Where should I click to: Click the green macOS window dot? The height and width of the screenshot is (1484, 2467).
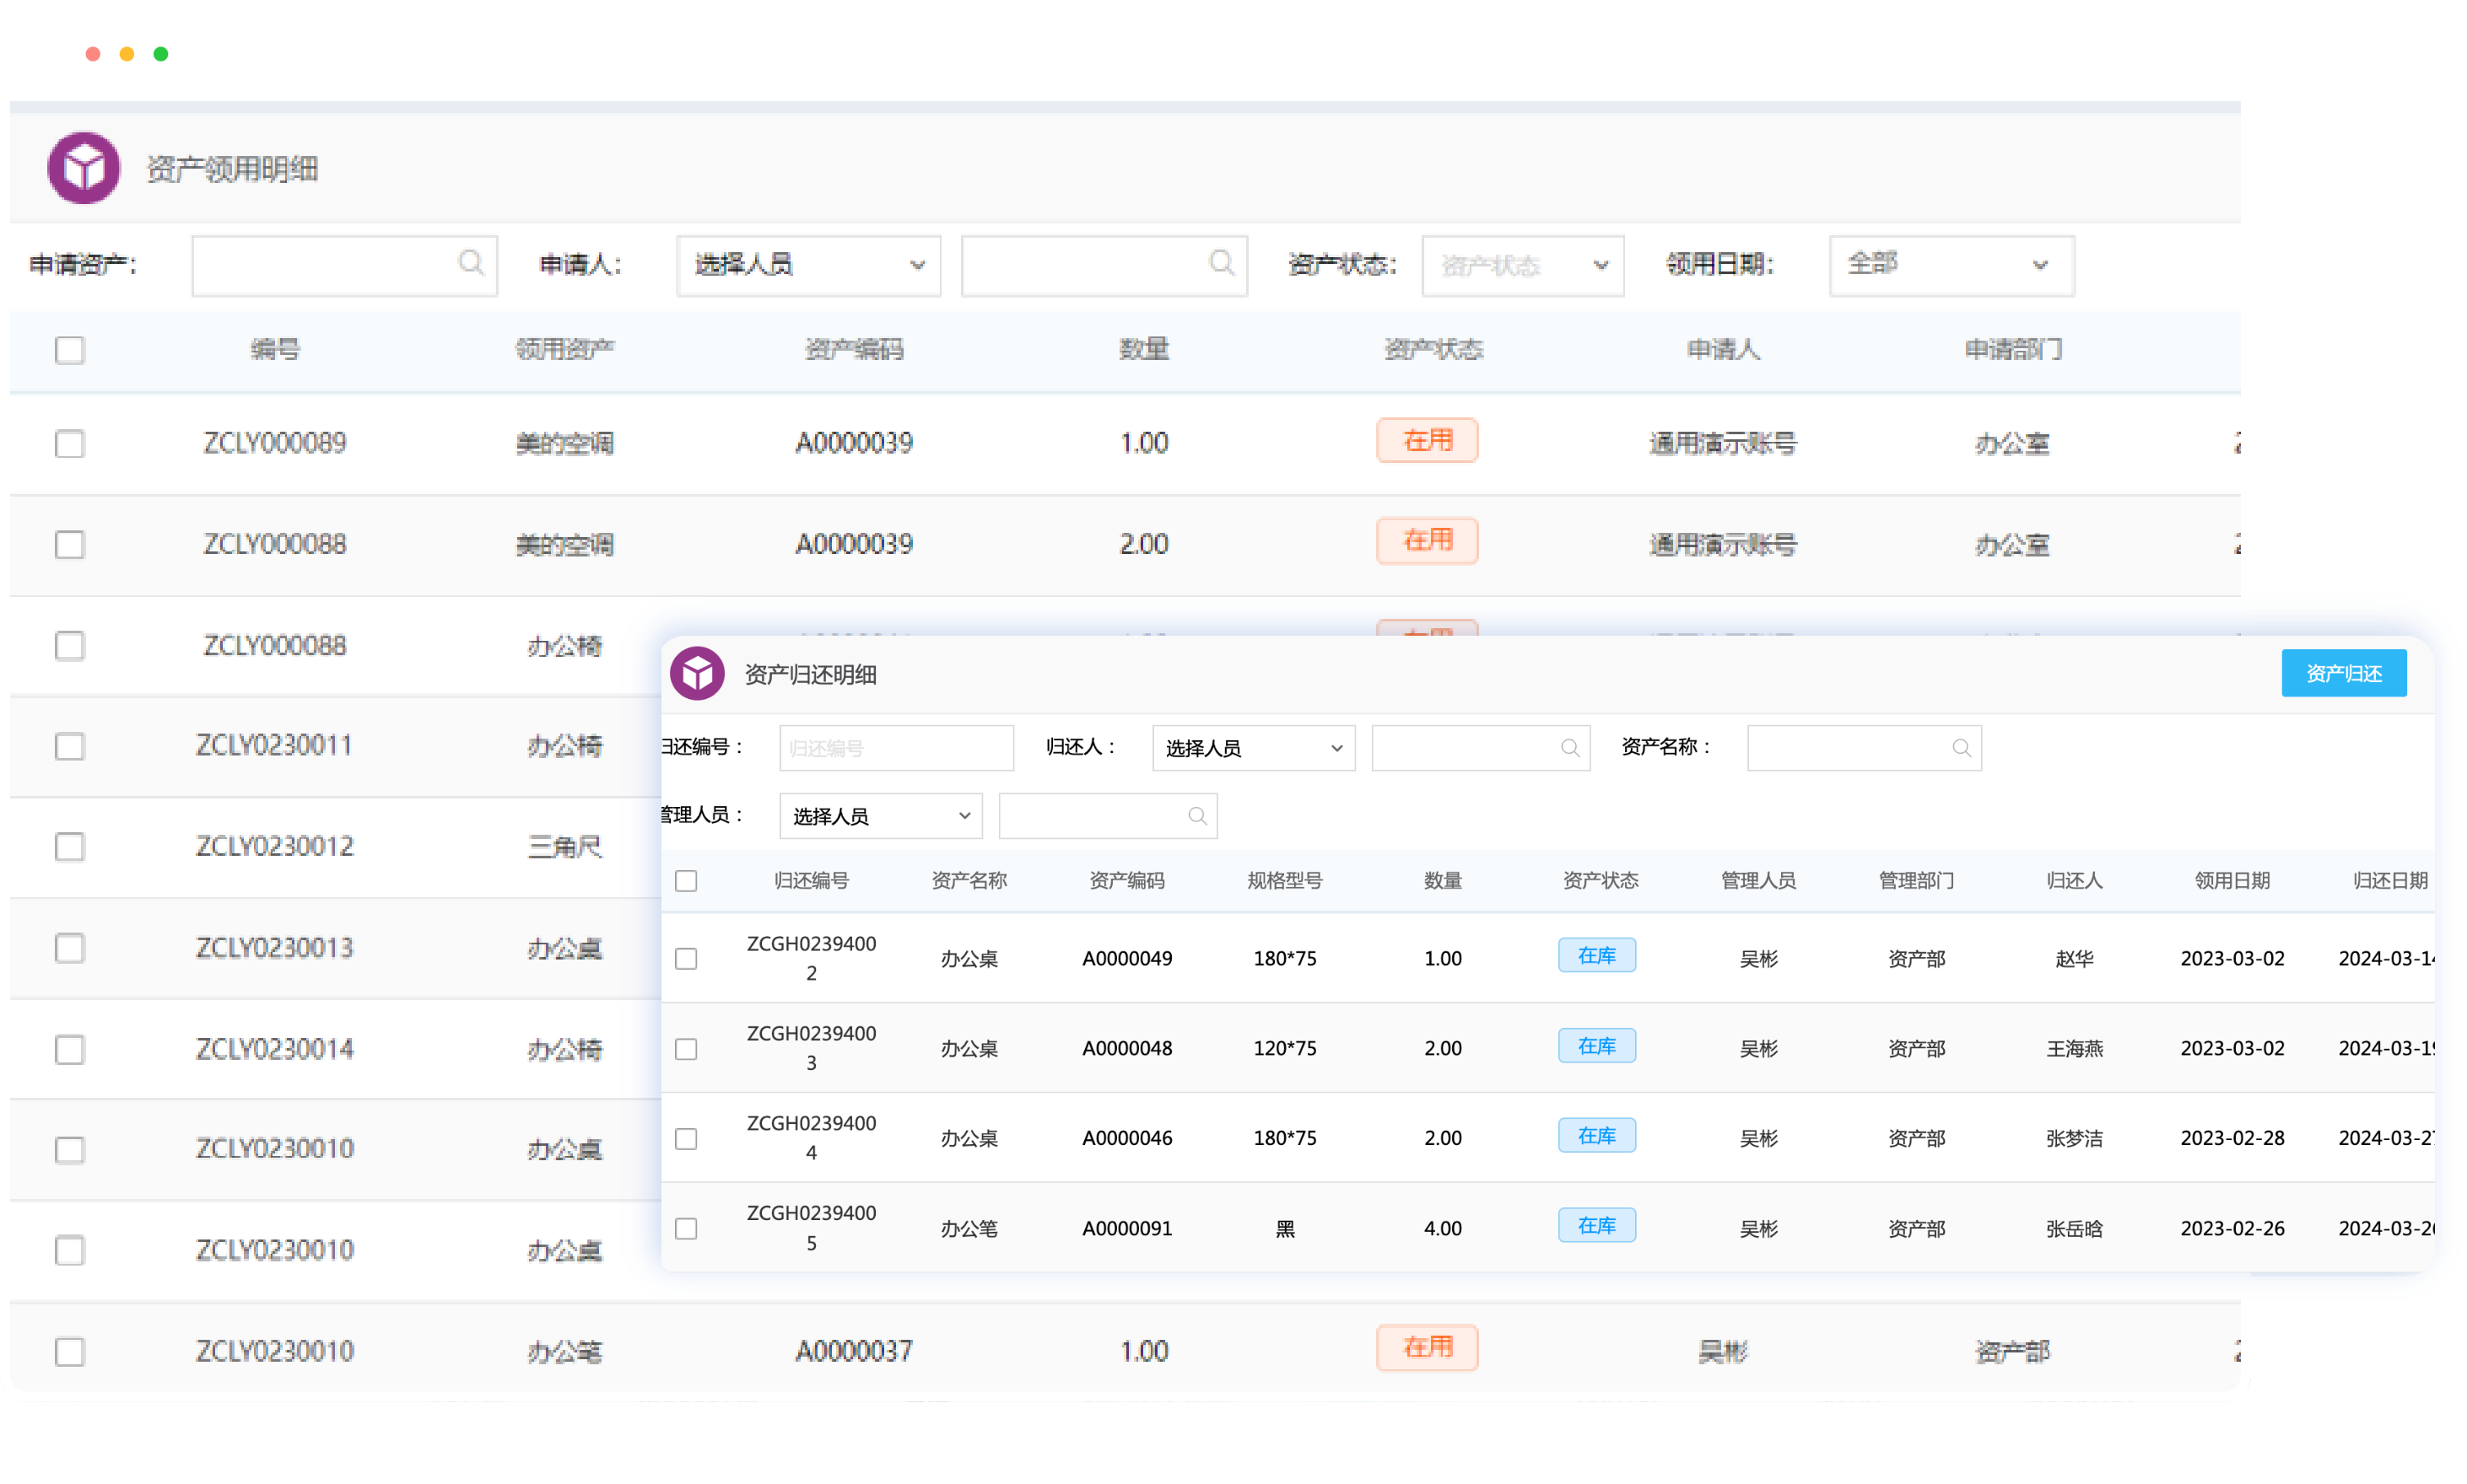(160, 54)
